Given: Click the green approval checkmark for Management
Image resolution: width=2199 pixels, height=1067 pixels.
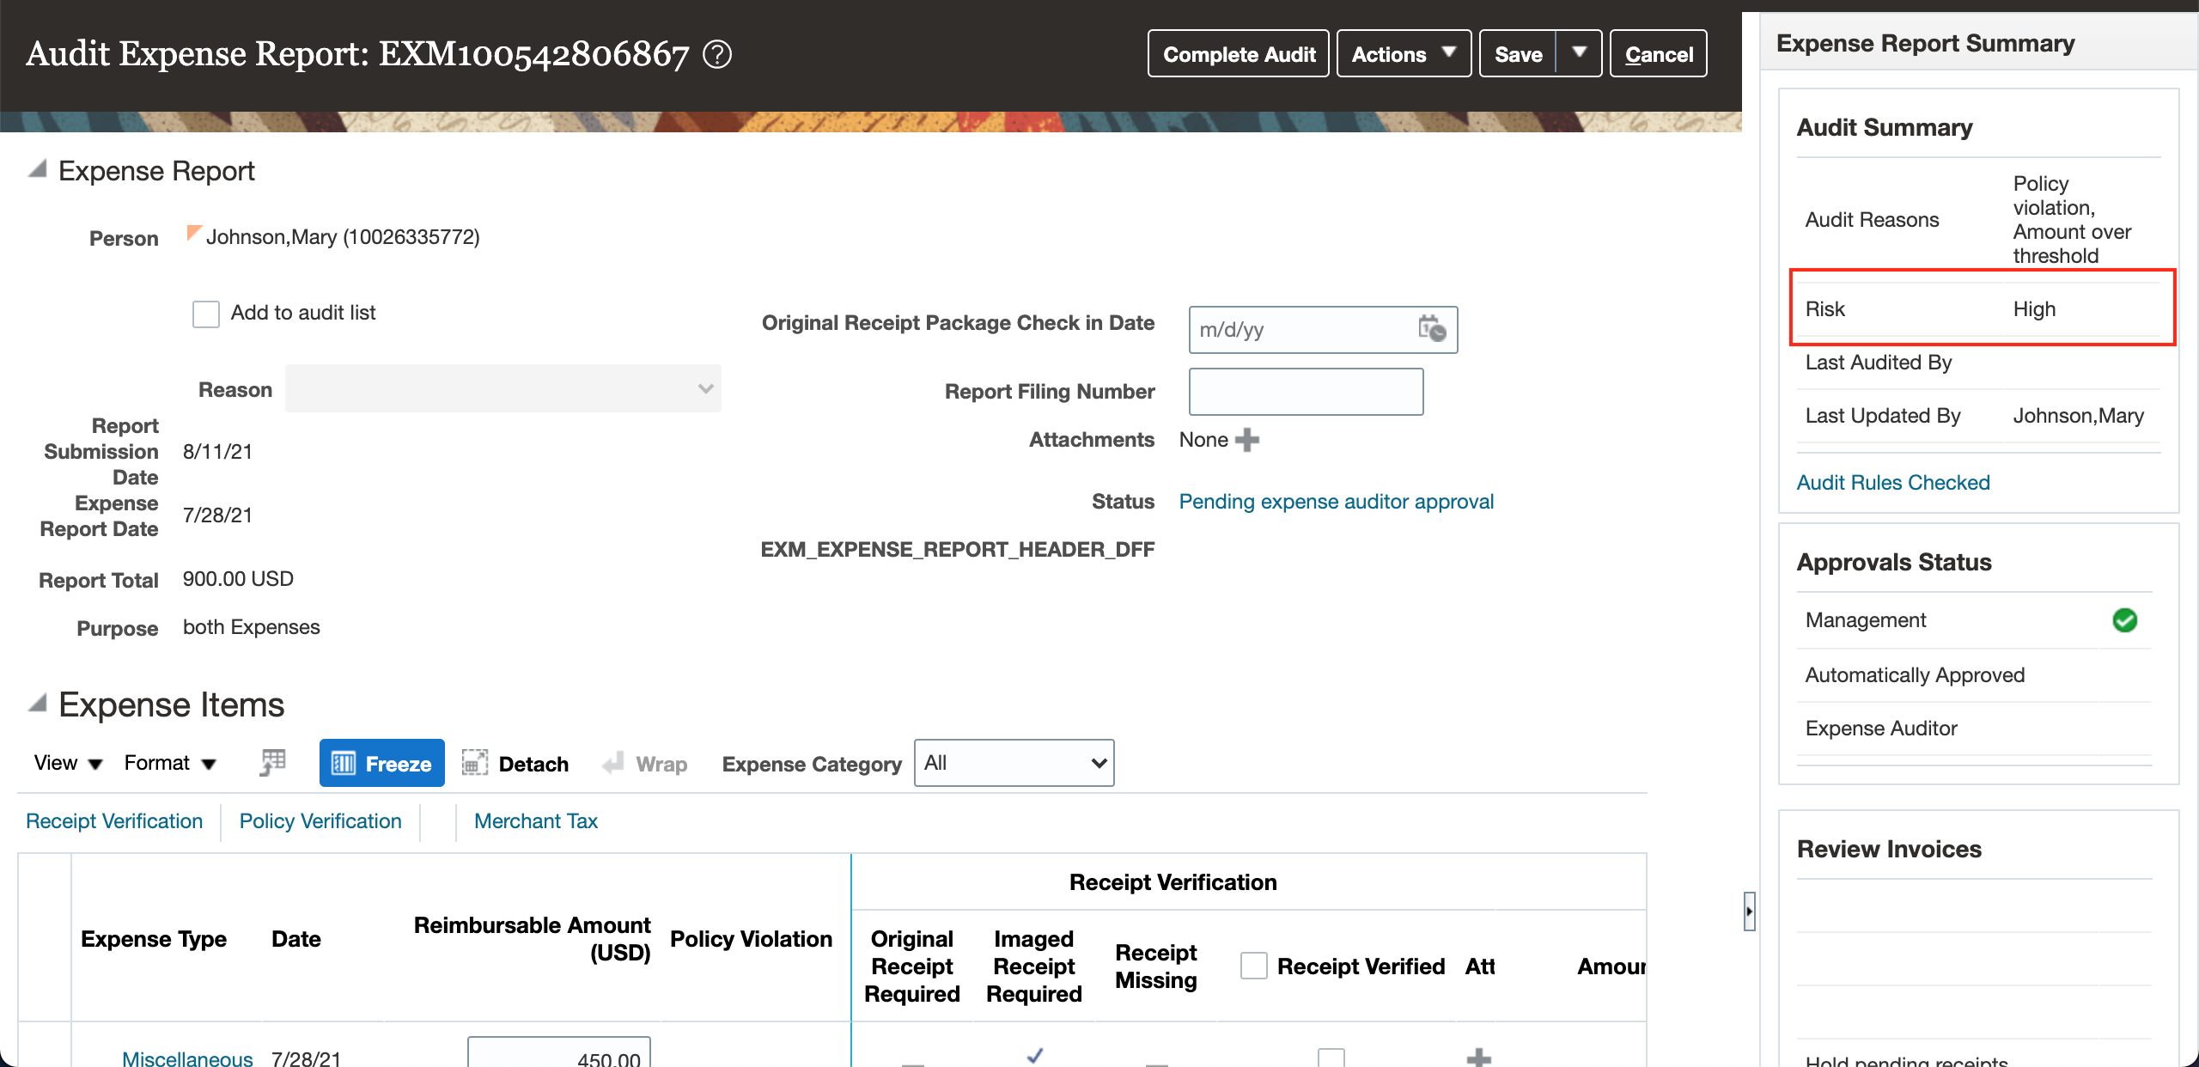Looking at the screenshot, I should point(2125,619).
